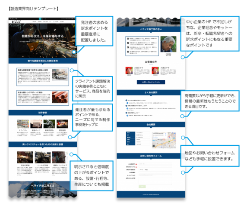
Task: Click the first FAQ question Q icon
Action: [126, 100]
